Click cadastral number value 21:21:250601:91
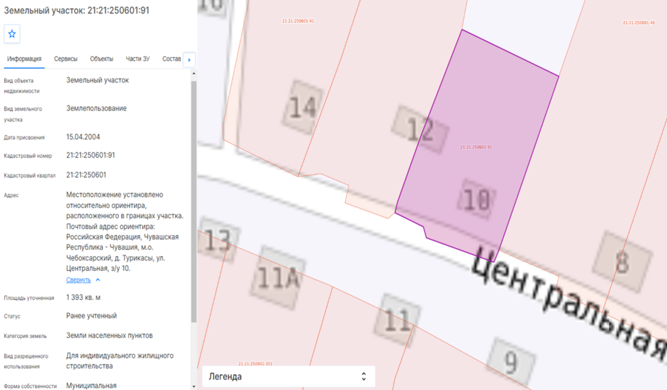 [90, 156]
